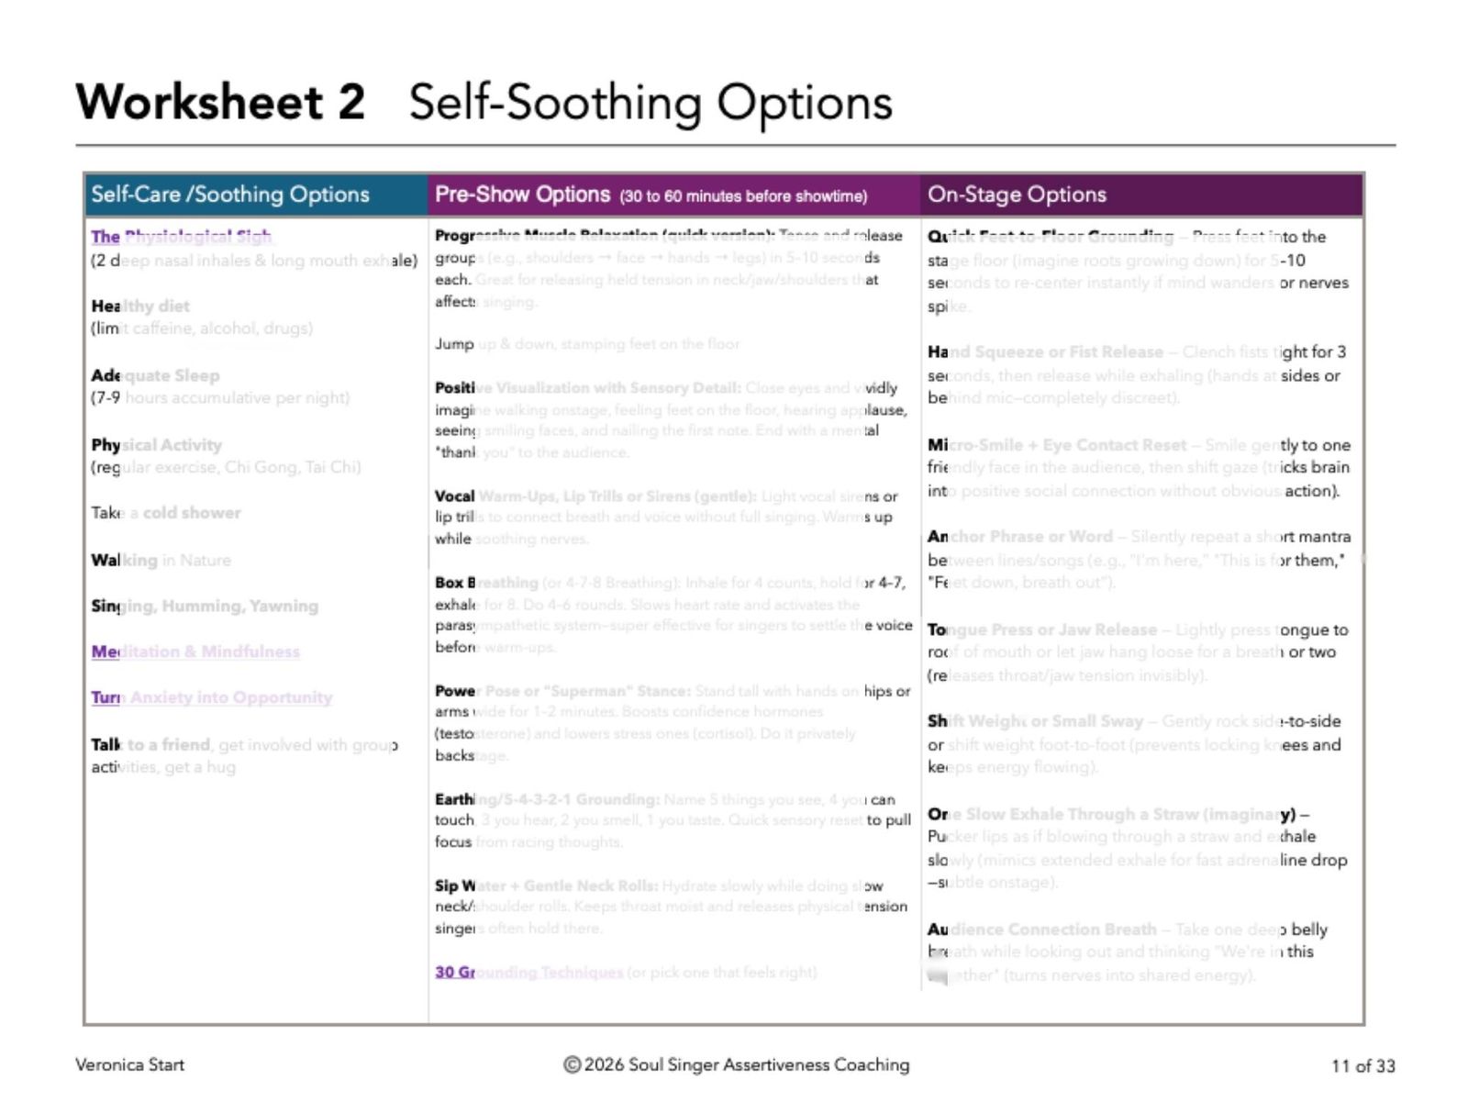Click the Box Breathing entry
This screenshot has width=1468, height=1102.
(x=486, y=583)
